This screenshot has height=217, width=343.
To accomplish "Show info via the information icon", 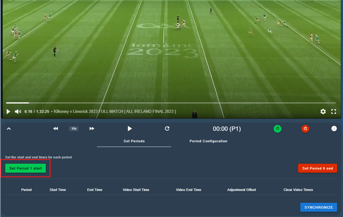I will pyautogui.click(x=334, y=129).
